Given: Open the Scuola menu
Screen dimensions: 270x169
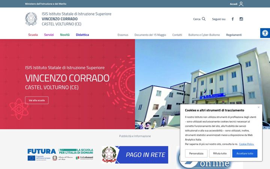Looking at the screenshot, I should 33,35.
